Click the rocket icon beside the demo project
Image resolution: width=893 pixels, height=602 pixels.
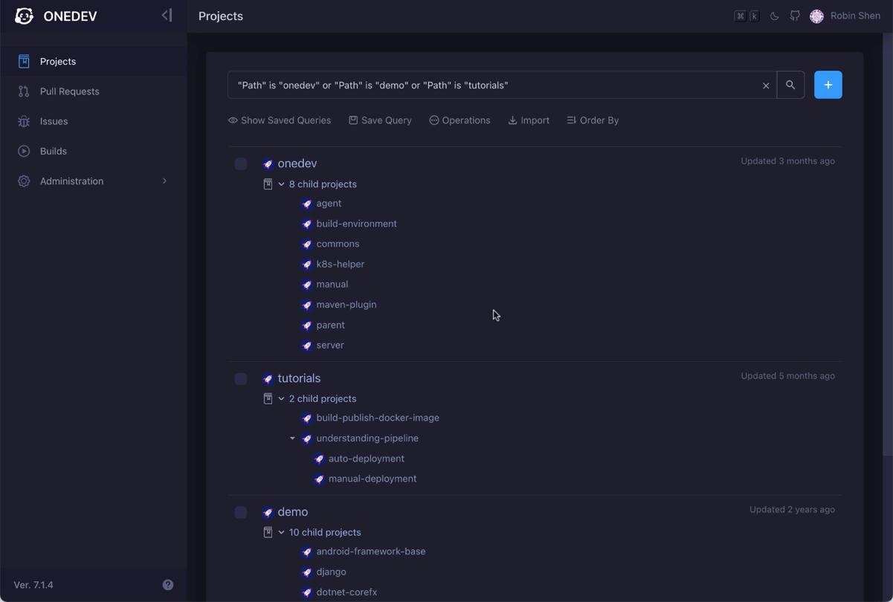tap(268, 512)
